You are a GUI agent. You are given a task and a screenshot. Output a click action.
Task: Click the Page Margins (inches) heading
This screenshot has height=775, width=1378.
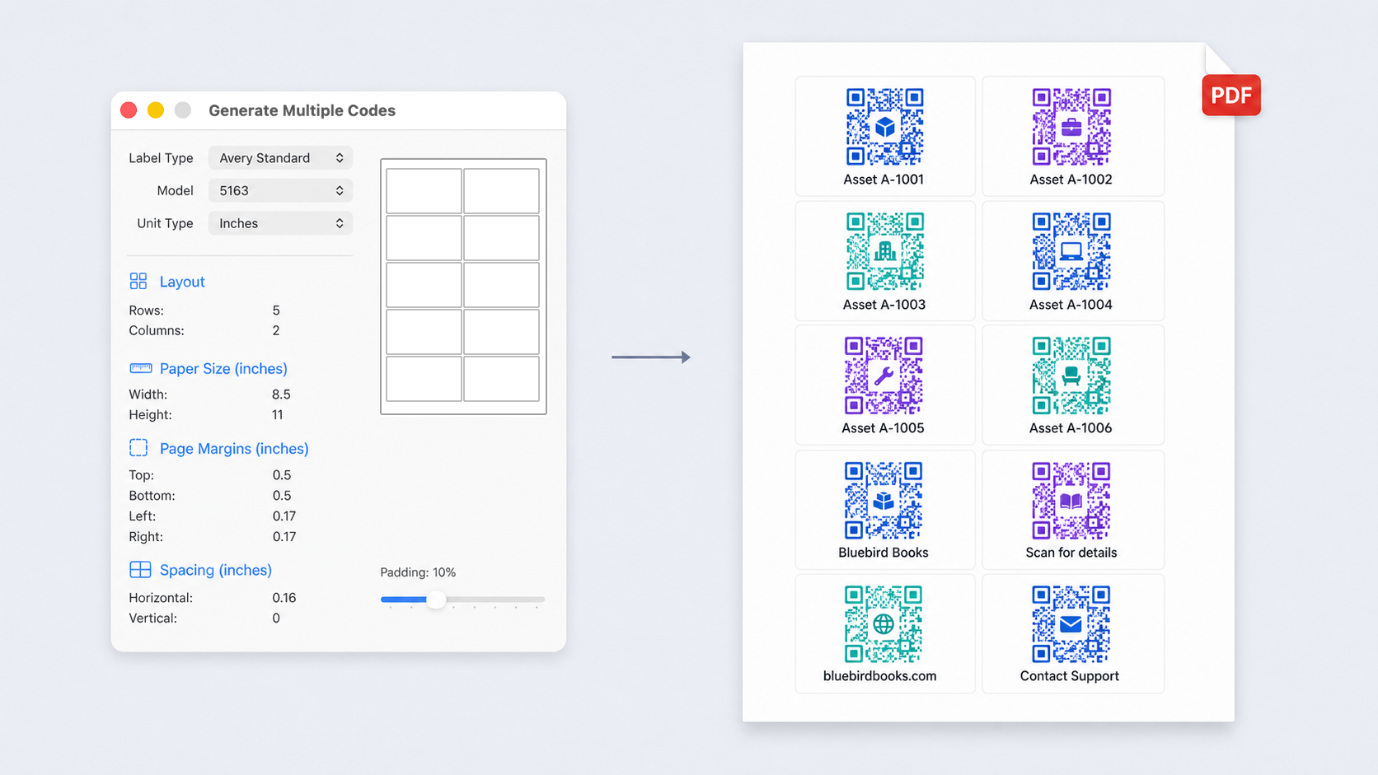[234, 448]
